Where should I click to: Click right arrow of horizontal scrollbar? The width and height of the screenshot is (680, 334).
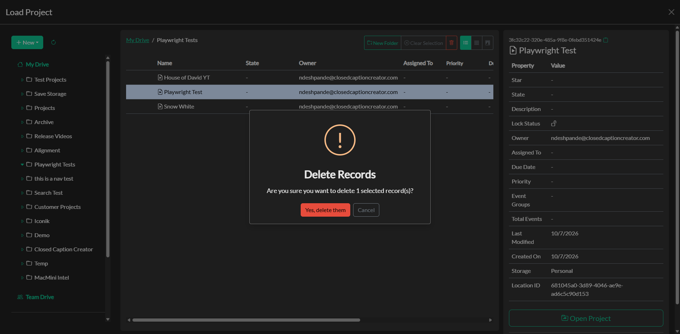pyautogui.click(x=491, y=320)
